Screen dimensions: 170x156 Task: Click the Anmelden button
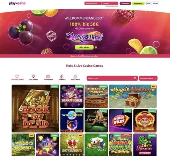coord(125,4)
